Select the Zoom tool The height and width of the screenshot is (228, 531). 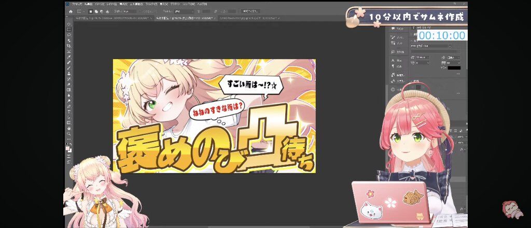click(69, 133)
